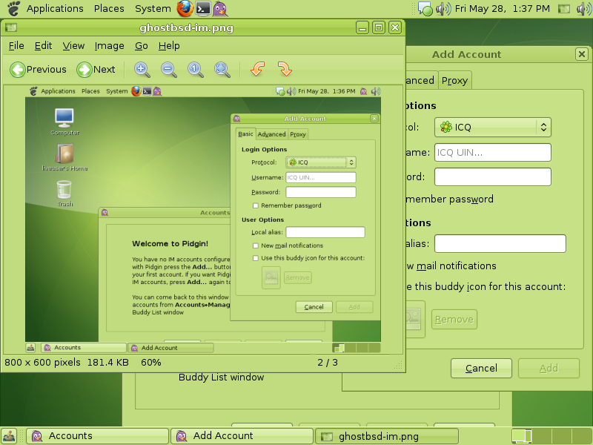Screen dimensions: 593x445
Task: Click the password field in Add Account
Action: [x=492, y=177]
